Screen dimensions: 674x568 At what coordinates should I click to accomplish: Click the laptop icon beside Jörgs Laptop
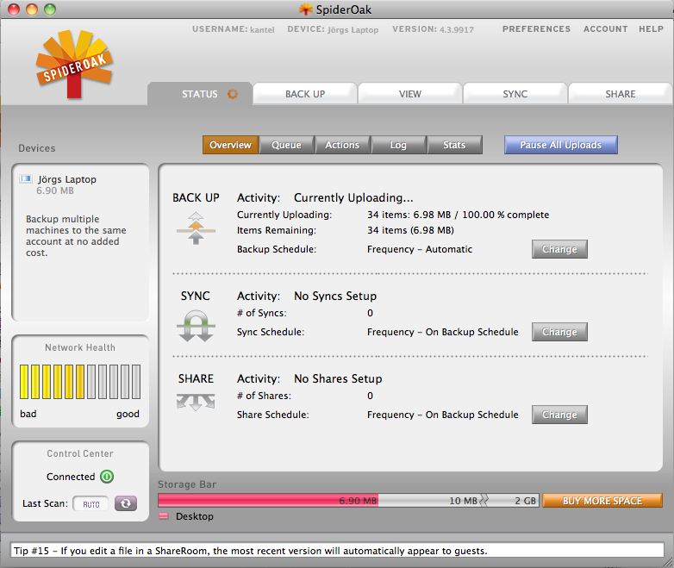coord(26,178)
